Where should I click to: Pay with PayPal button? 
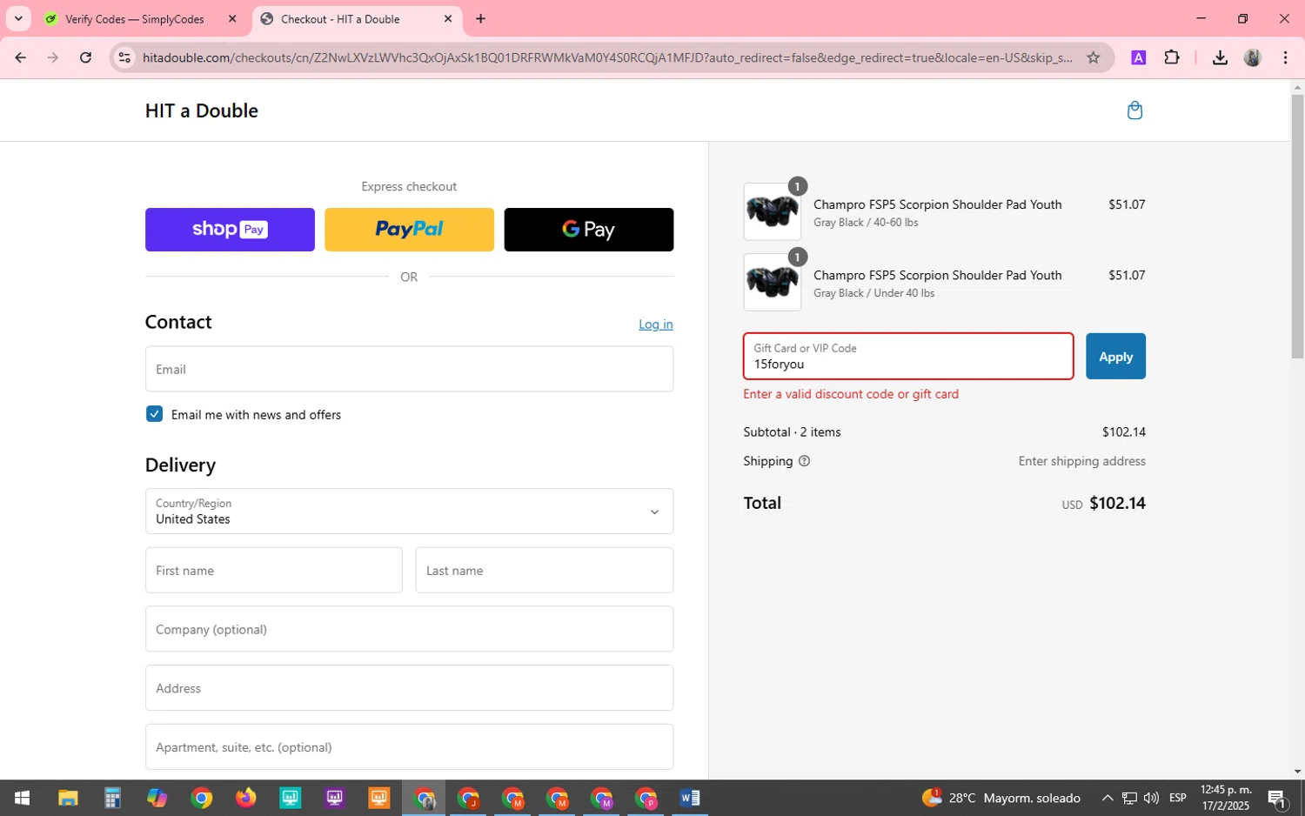(409, 230)
